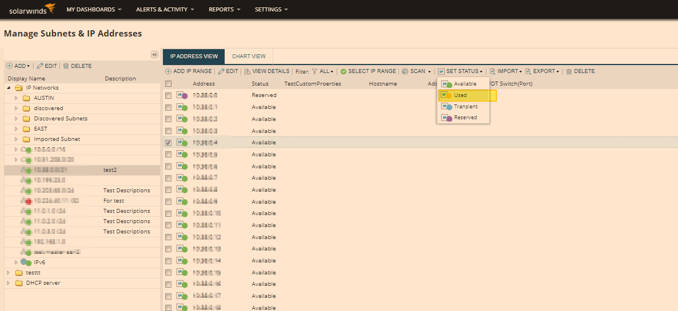Image resolution: width=678 pixels, height=311 pixels.
Task: Click Select IP Range
Action: 368,71
